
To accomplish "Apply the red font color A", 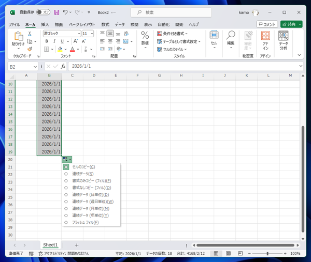I will tap(73, 49).
